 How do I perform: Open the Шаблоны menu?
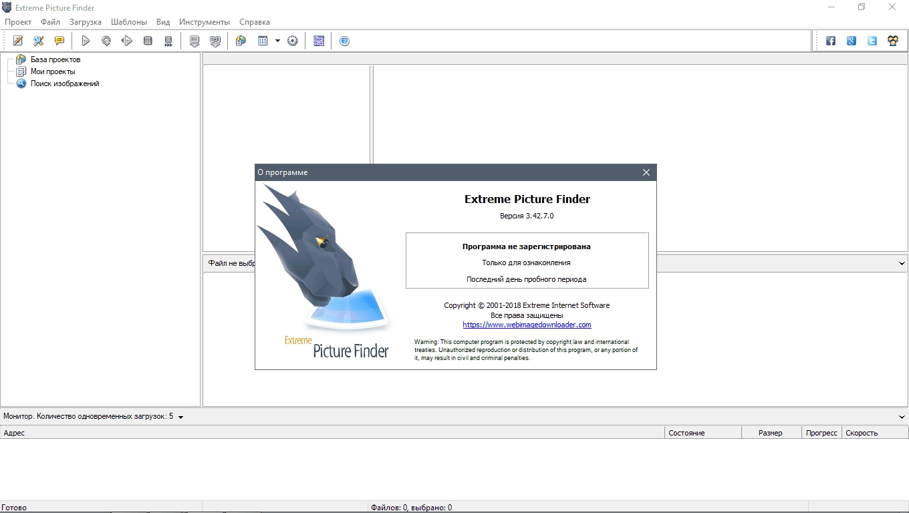click(129, 22)
